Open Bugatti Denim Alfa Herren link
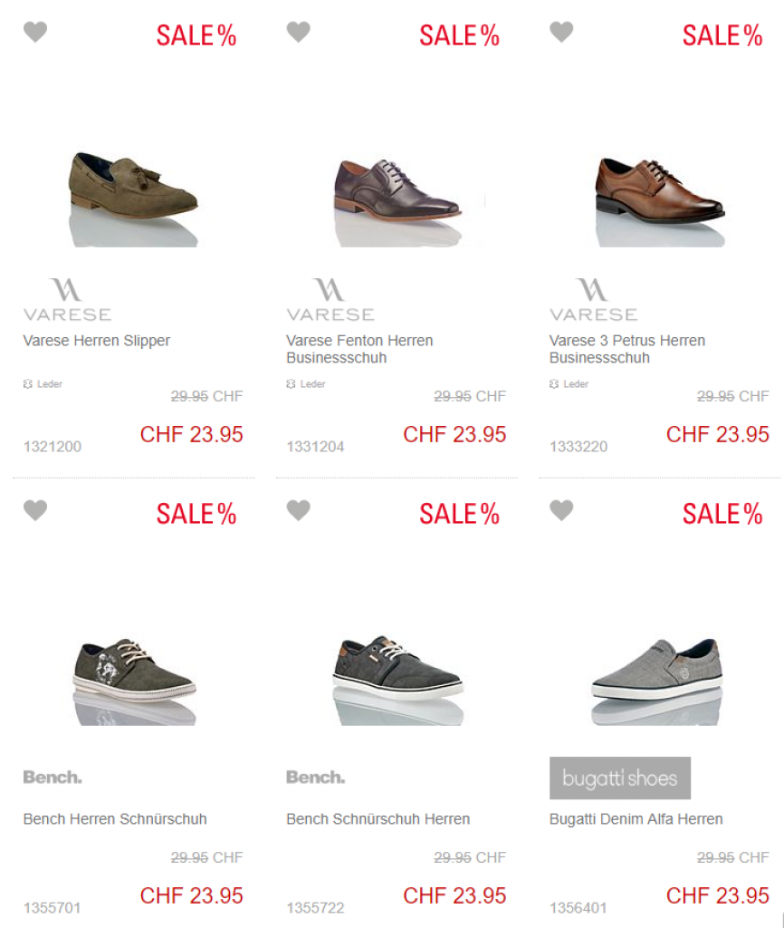 click(636, 819)
